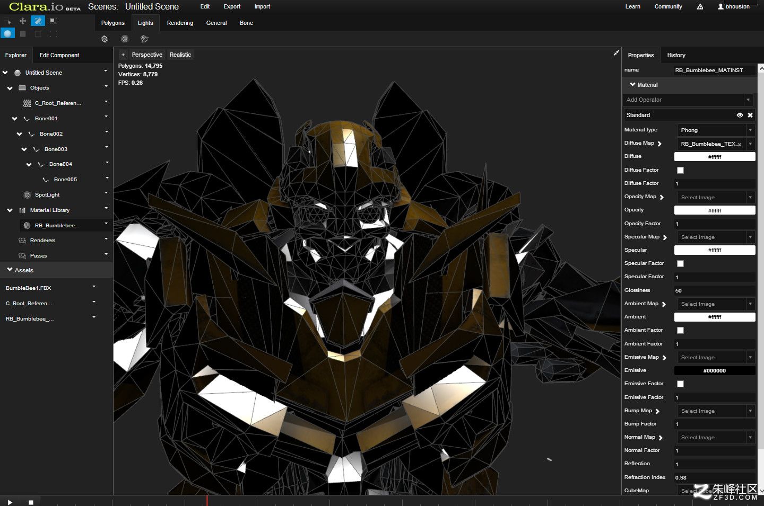764x506 pixels.
Task: Click the viewport fullscreen expand icon
Action: click(x=616, y=52)
